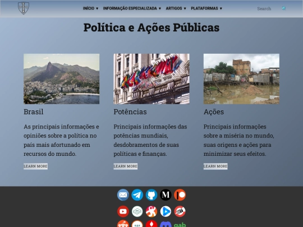Viewport: 303px width, 227px height.
Task: Open the red droplet icon in footer
Action: (151, 224)
